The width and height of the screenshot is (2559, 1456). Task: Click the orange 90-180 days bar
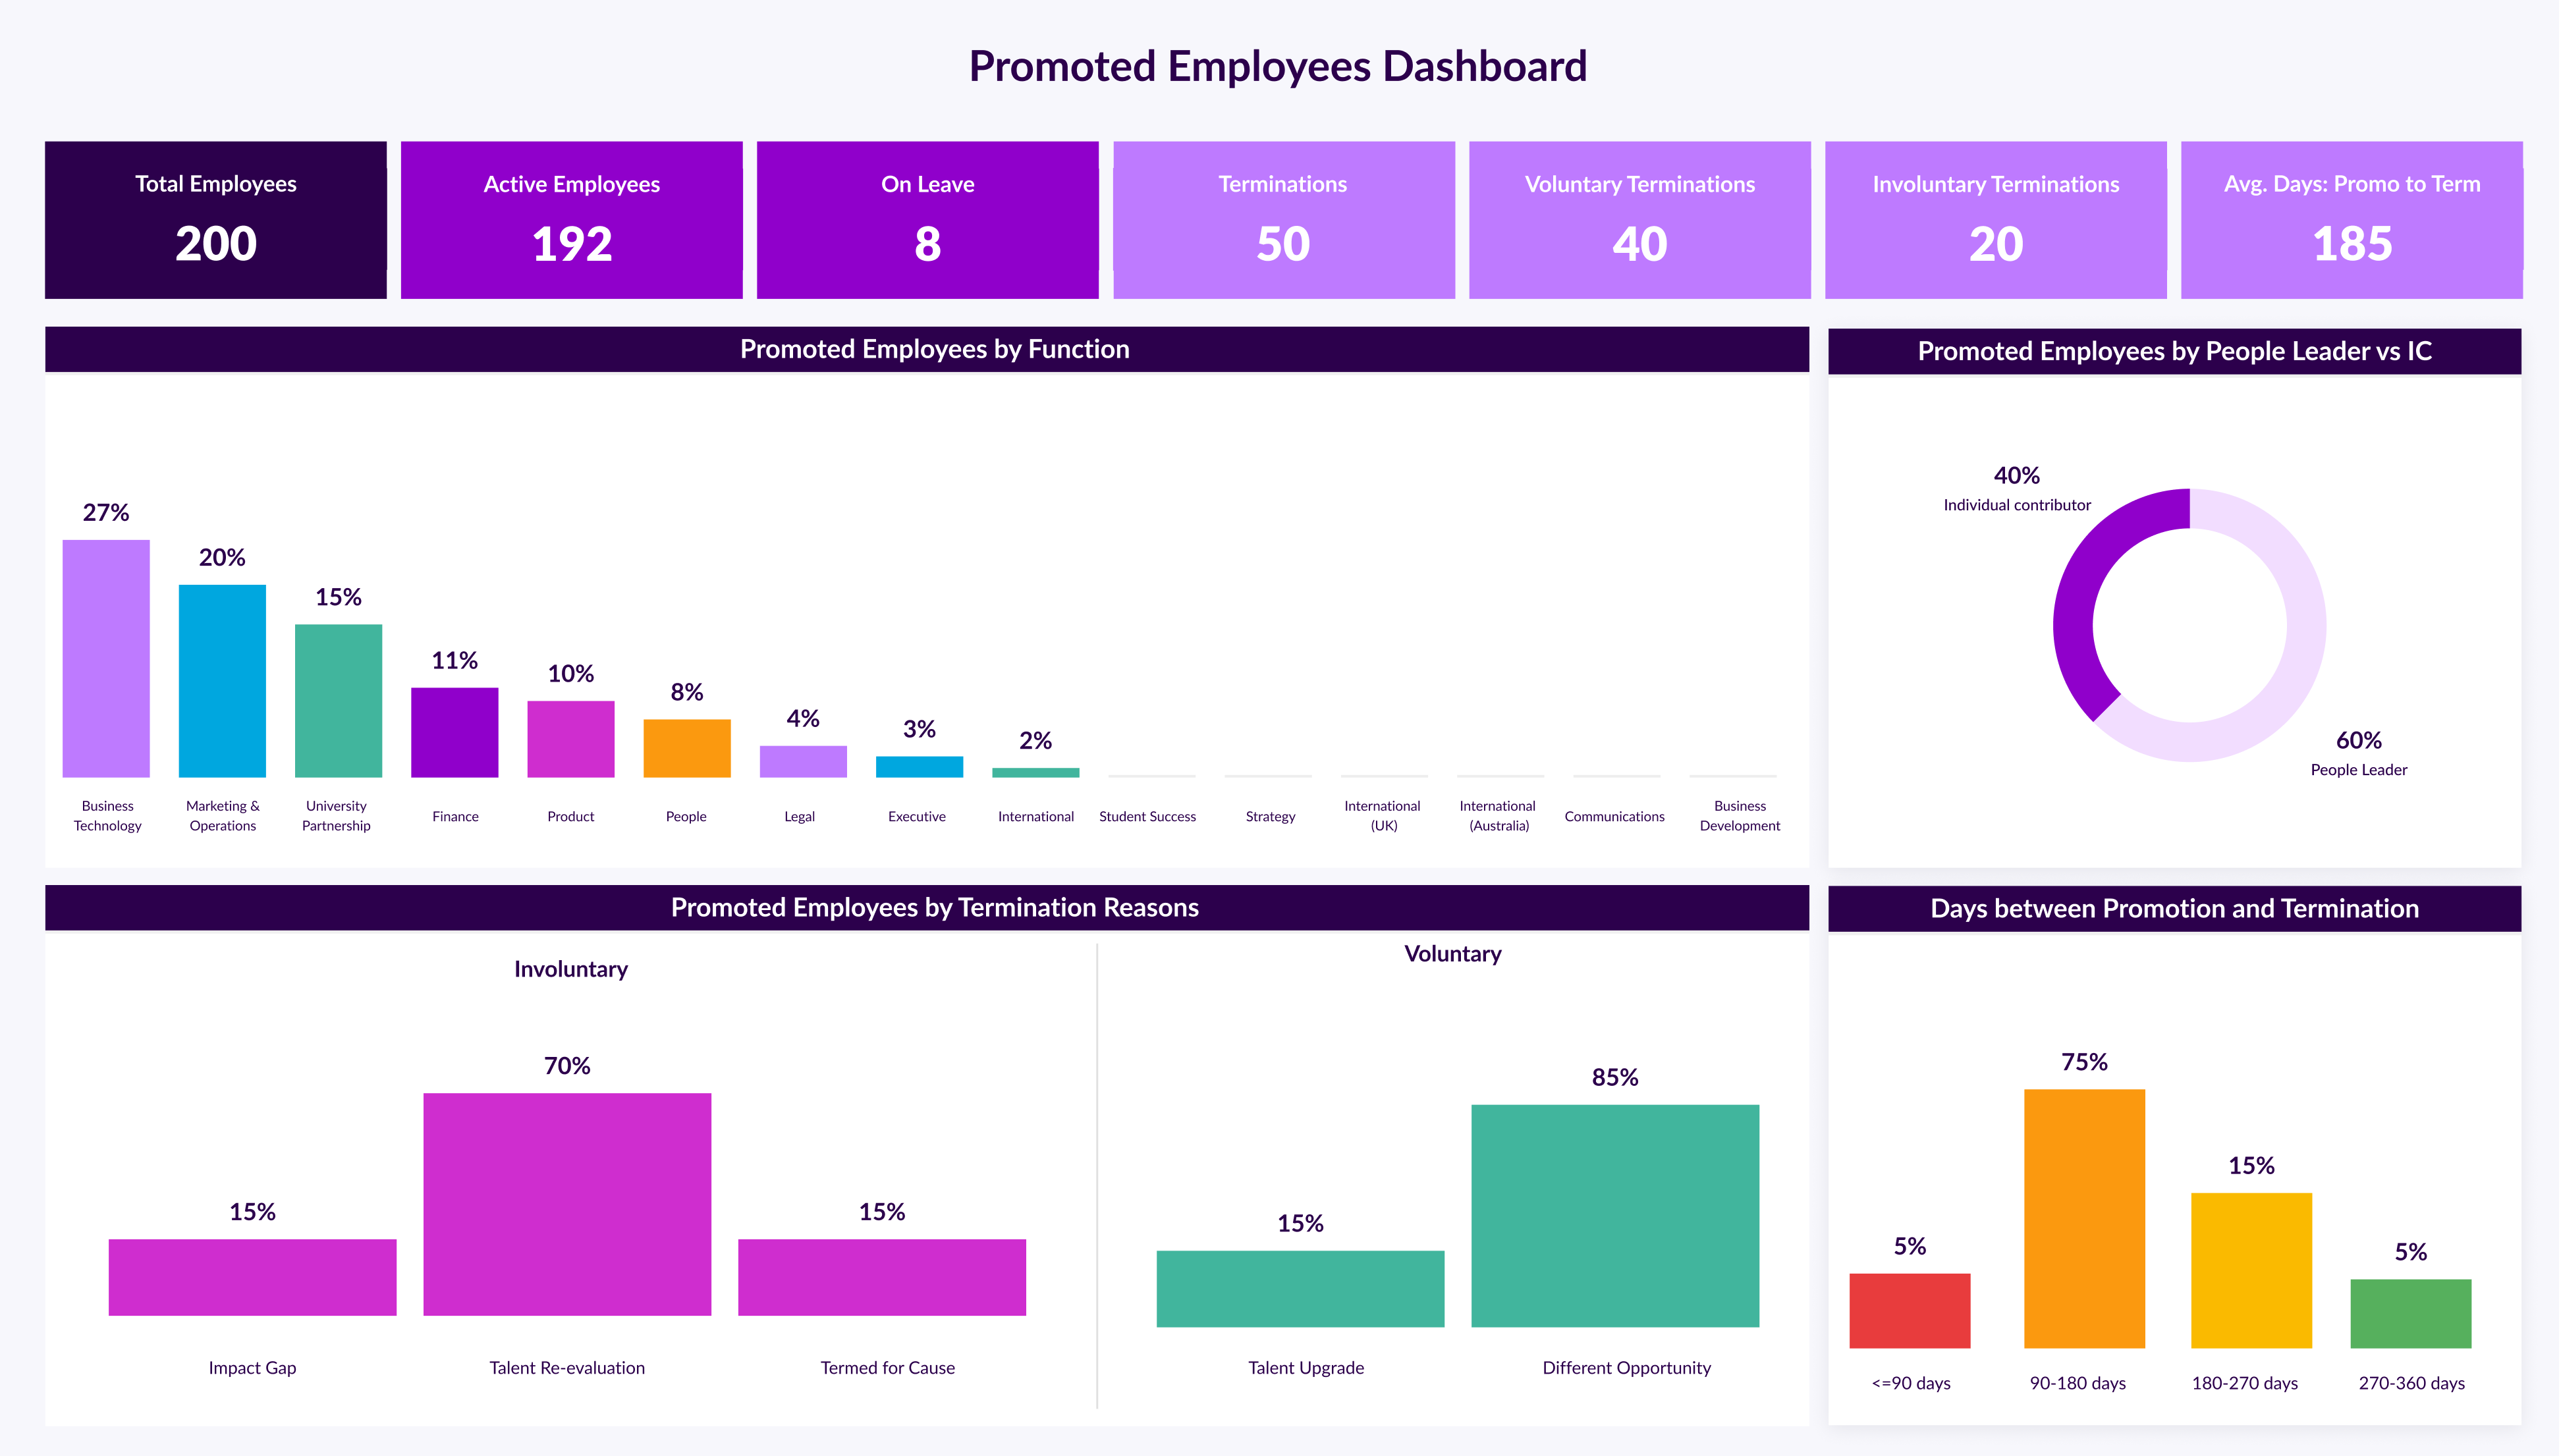(2084, 1218)
